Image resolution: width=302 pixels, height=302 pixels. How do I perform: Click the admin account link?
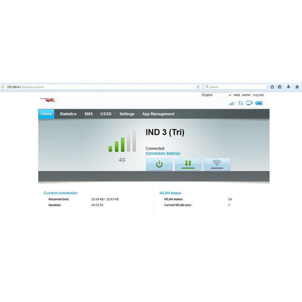pyautogui.click(x=246, y=95)
